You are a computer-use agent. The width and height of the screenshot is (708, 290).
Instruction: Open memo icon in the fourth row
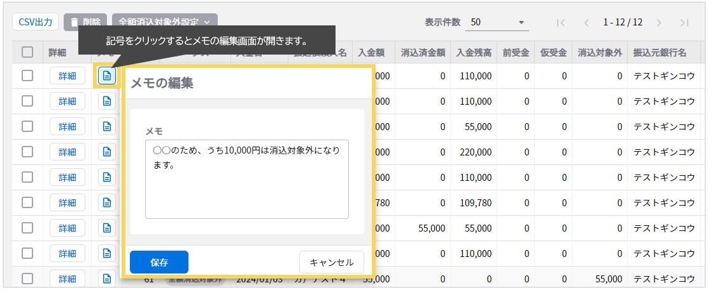(107, 152)
